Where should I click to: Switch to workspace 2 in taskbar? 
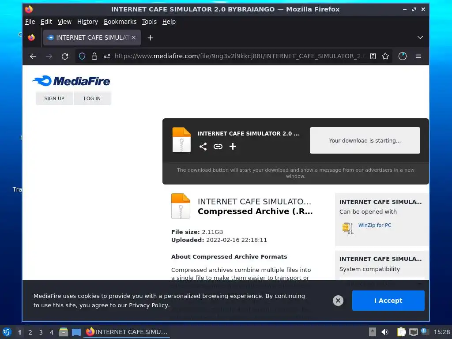pyautogui.click(x=30, y=332)
